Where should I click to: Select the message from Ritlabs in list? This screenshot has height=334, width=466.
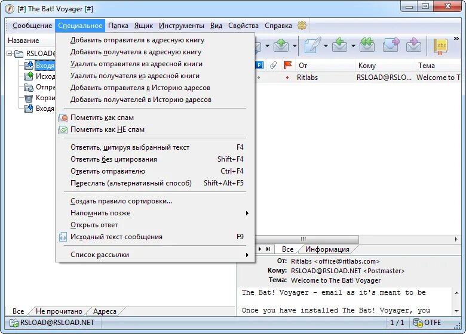(358, 78)
